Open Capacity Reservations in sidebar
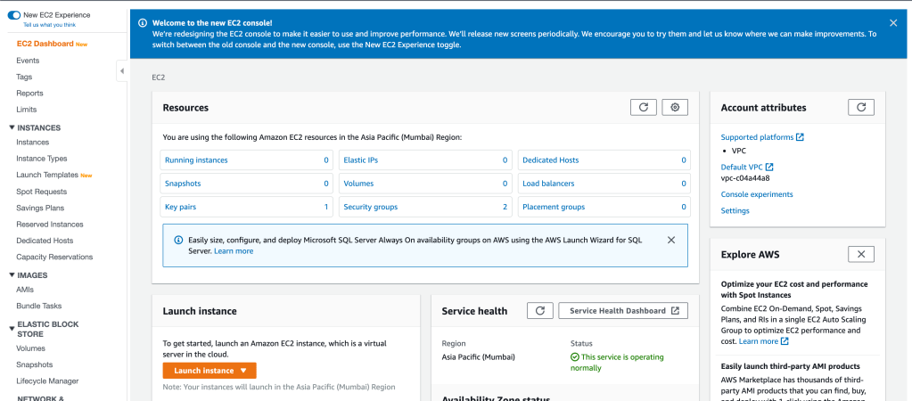Screen dimensions: 912x401 pyautogui.click(x=54, y=257)
